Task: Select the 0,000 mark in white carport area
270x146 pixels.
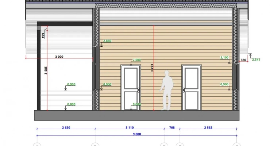Action: tap(71, 104)
